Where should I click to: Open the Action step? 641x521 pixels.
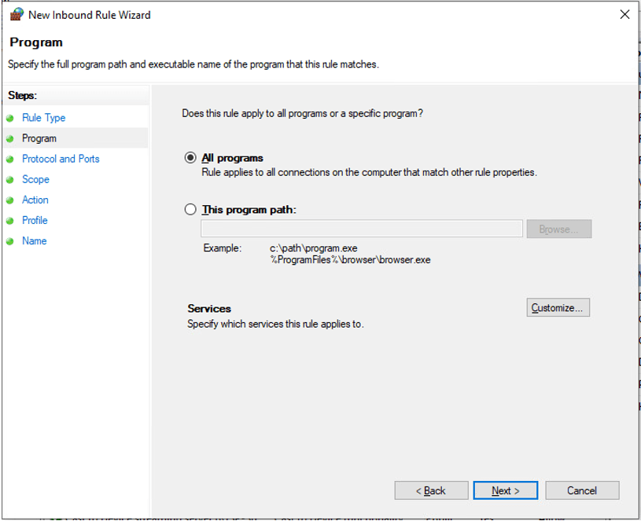coord(35,200)
